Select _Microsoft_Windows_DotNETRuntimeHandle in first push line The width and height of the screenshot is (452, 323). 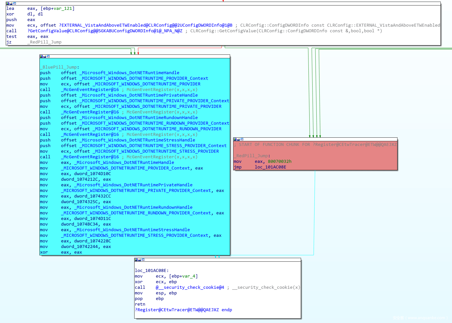click(129, 73)
